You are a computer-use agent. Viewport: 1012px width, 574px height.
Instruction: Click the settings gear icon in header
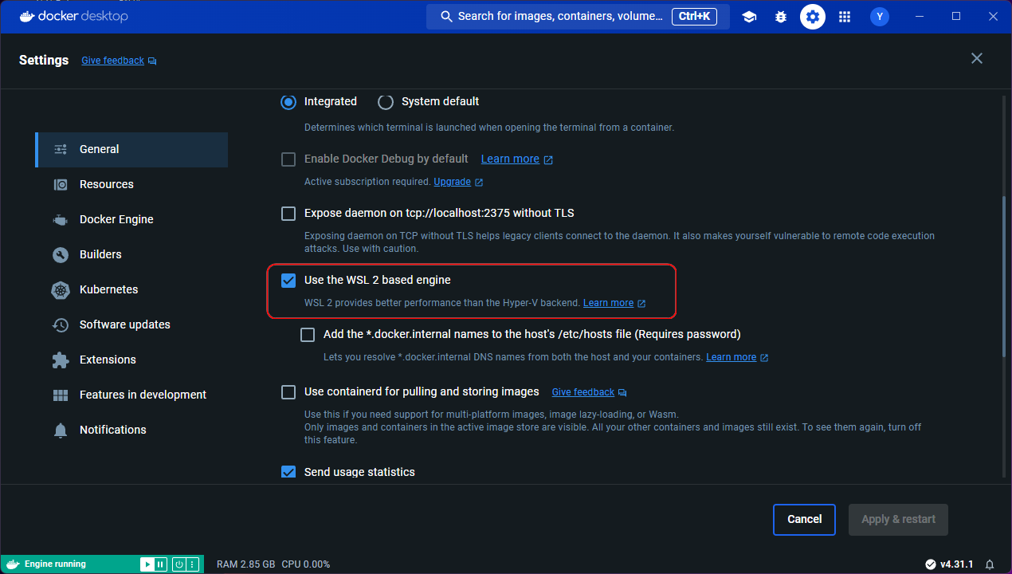(813, 17)
